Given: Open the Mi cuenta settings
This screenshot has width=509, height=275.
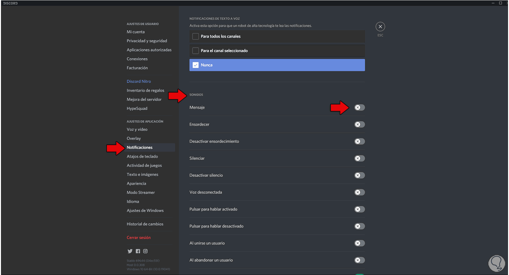Looking at the screenshot, I should 136,32.
